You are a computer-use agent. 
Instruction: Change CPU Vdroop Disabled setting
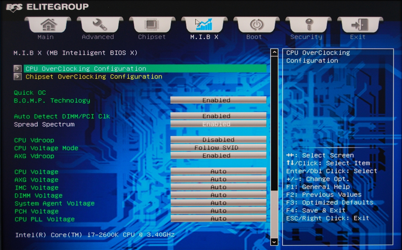[218, 140]
